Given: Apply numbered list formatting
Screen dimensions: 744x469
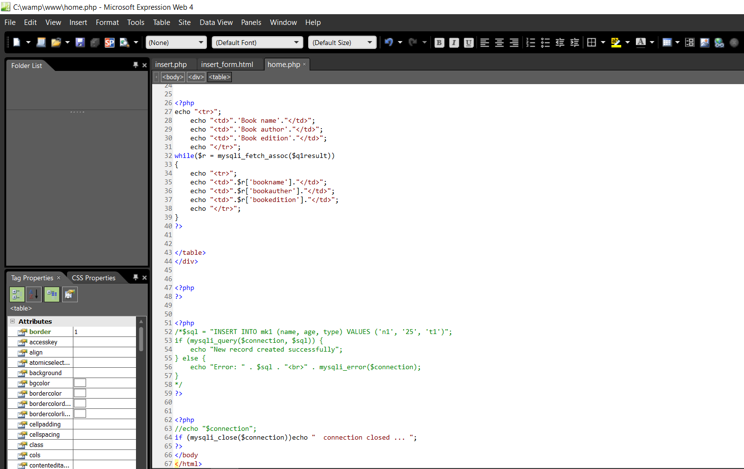Looking at the screenshot, I should click(531, 43).
